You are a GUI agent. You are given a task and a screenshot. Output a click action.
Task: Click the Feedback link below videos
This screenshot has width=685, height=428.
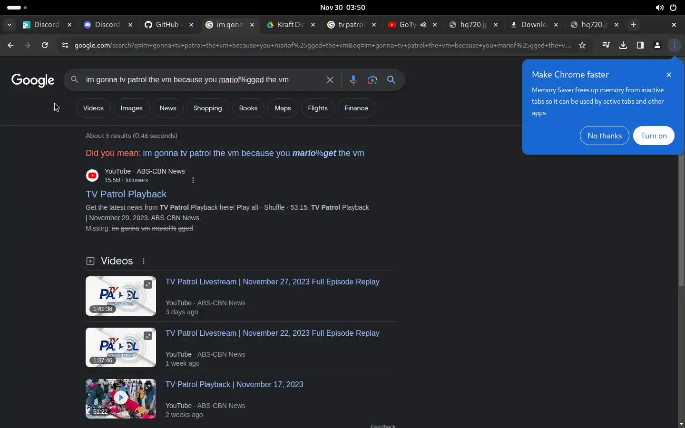[x=383, y=426]
